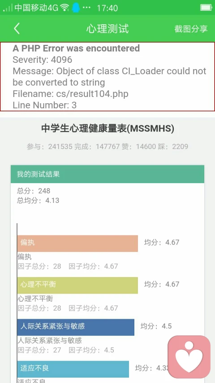The height and width of the screenshot is (383, 215).
Task: Click the light blue 适应不良 bar
Action: pos(73,369)
